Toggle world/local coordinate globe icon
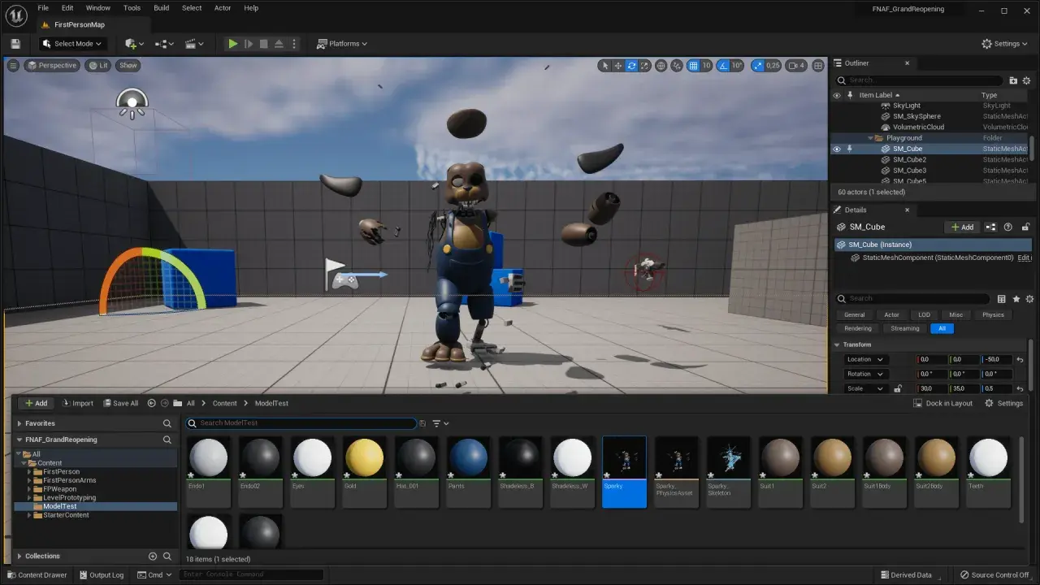Screen dimensions: 1040x585 (x=661, y=66)
